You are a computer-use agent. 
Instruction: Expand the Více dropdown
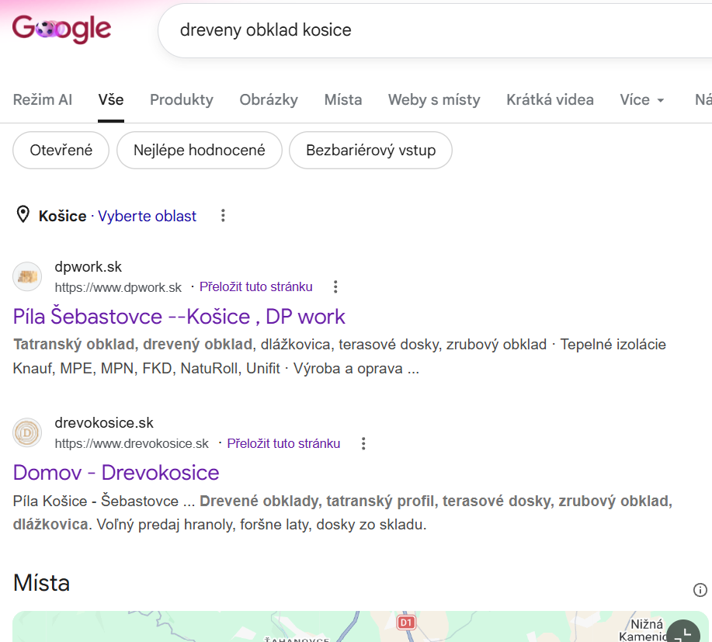click(x=642, y=100)
